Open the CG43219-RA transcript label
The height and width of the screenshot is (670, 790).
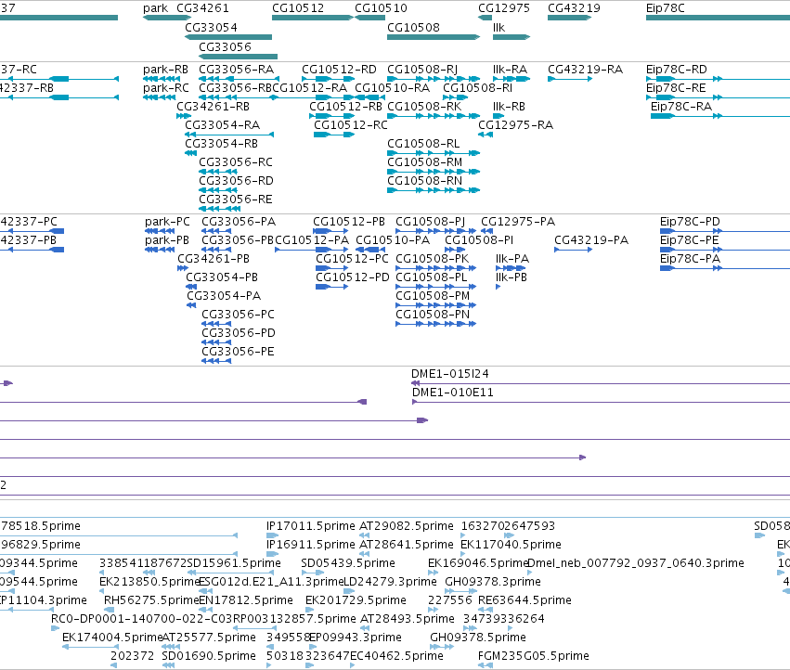pos(586,69)
